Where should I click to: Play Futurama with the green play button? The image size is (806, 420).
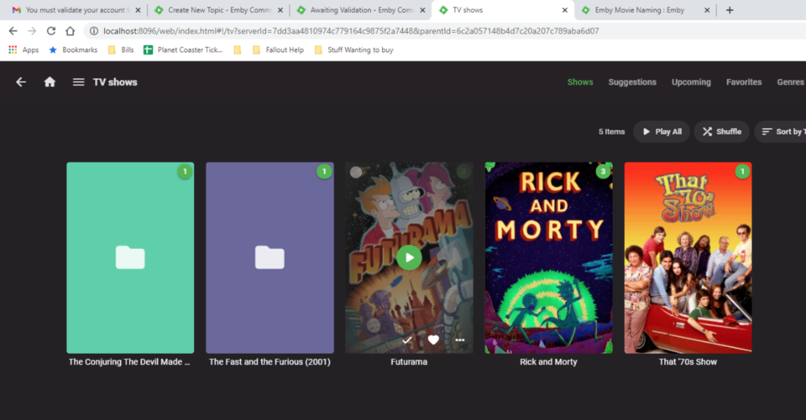[x=409, y=257]
